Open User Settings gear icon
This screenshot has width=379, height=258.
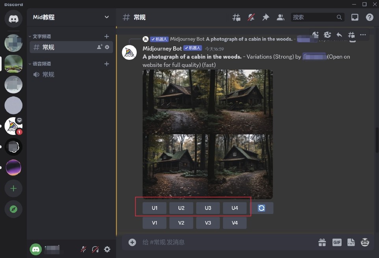pyautogui.click(x=107, y=249)
